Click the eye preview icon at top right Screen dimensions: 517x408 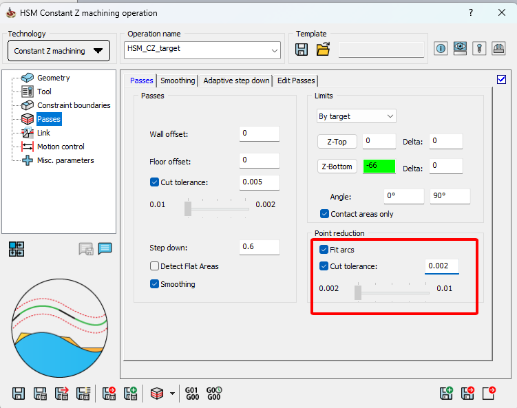coord(460,49)
